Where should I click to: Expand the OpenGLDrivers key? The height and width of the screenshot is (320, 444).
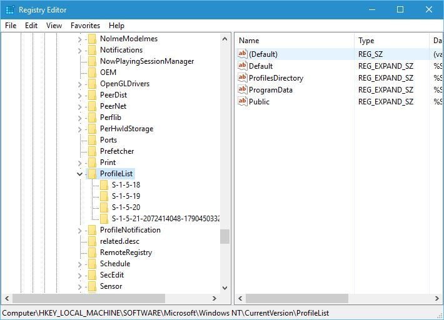tap(79, 84)
